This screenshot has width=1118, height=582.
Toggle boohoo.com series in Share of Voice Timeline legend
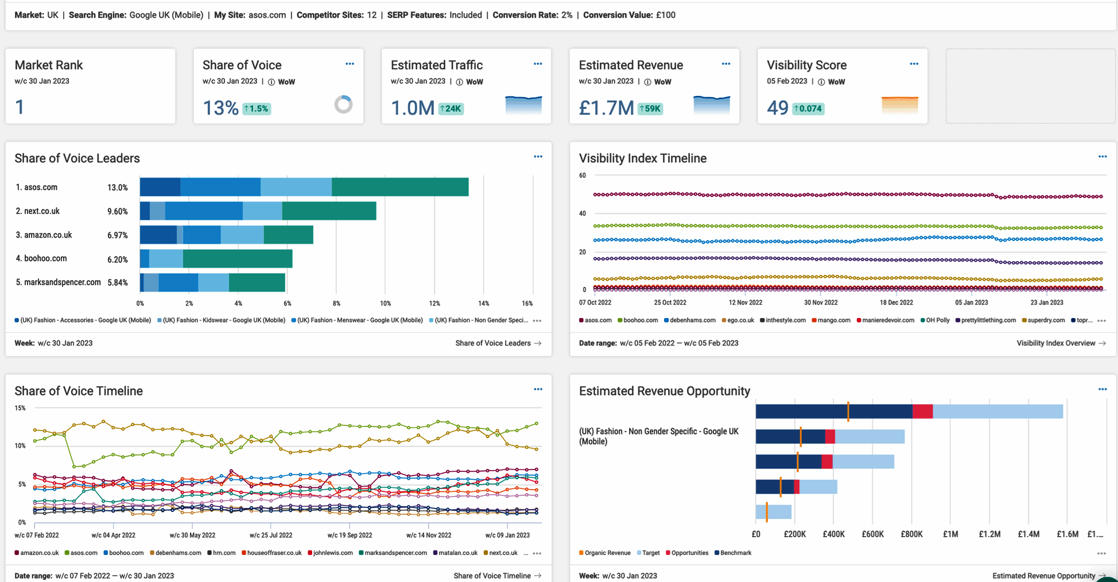(x=123, y=553)
